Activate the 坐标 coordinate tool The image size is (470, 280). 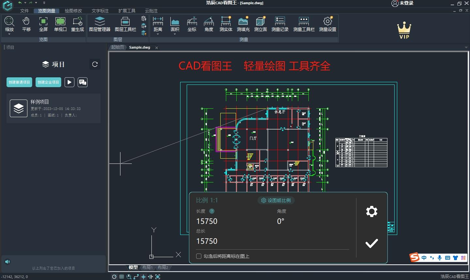click(192, 23)
